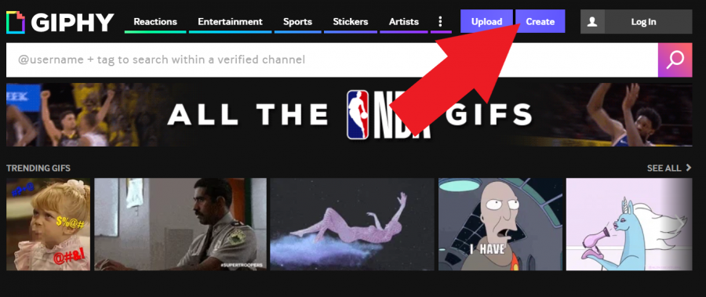
Task: Click the user profile icon
Action: pos(592,22)
